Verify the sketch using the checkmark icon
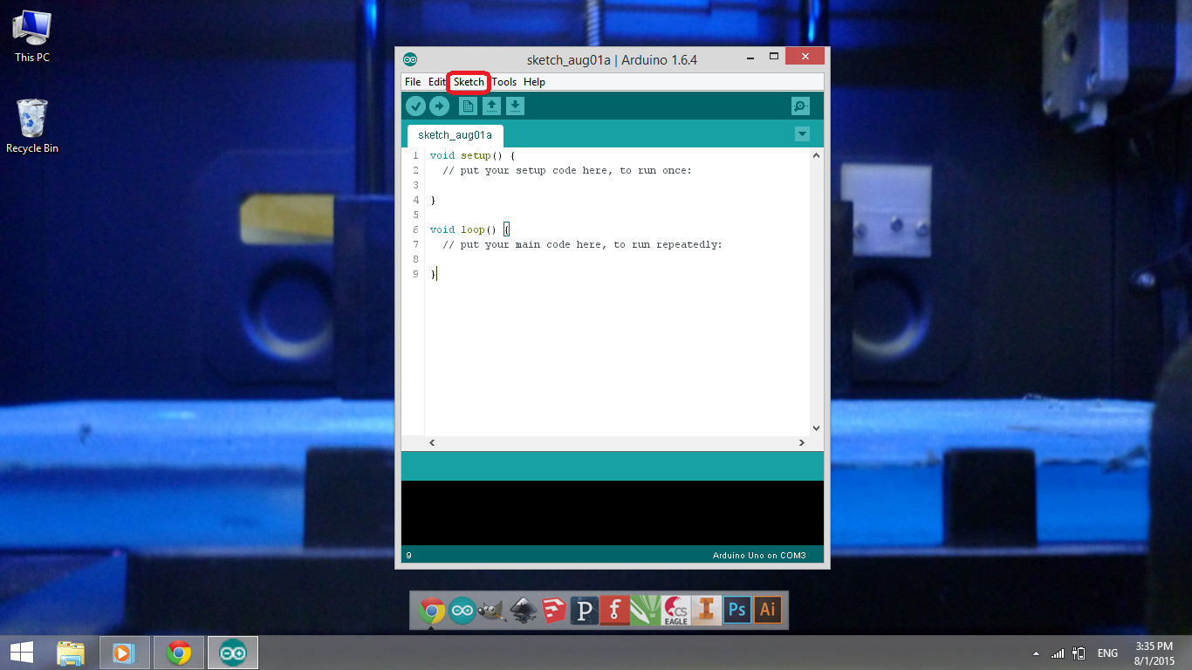Viewport: 1192px width, 670px height. pyautogui.click(x=416, y=106)
